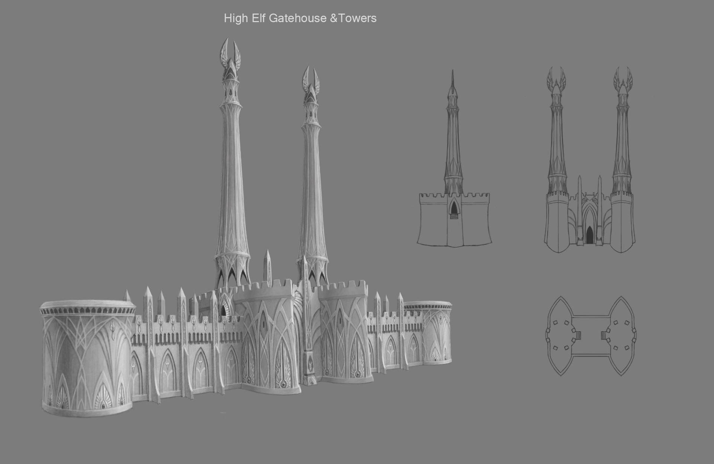Click the left tower in the front-view sketch
714x464 pixels.
pos(556,149)
